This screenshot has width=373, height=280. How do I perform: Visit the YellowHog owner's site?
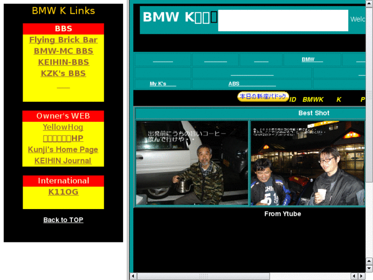[63, 127]
